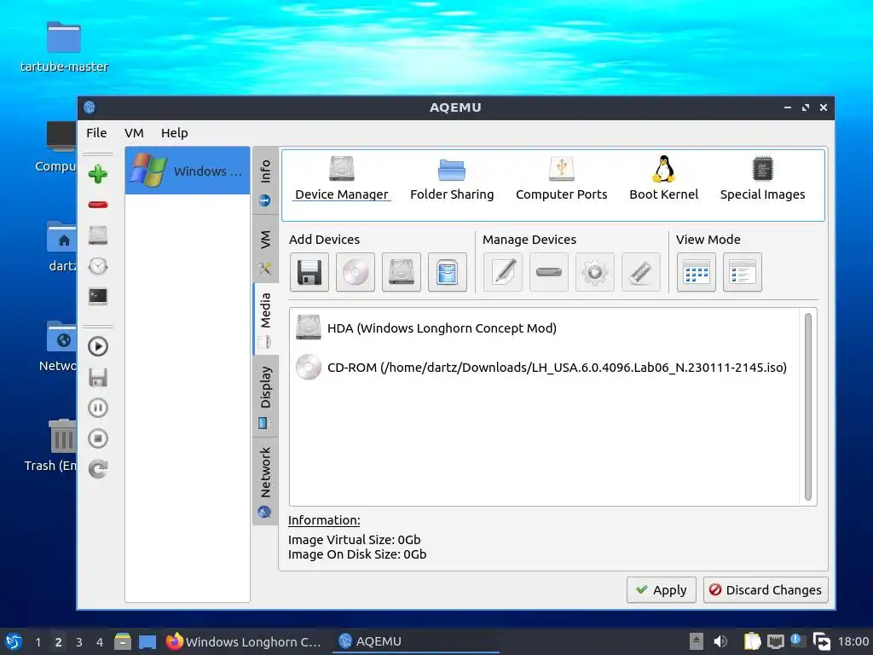Click the show desktop icon in taskbar
873x655 pixels.
147,641
